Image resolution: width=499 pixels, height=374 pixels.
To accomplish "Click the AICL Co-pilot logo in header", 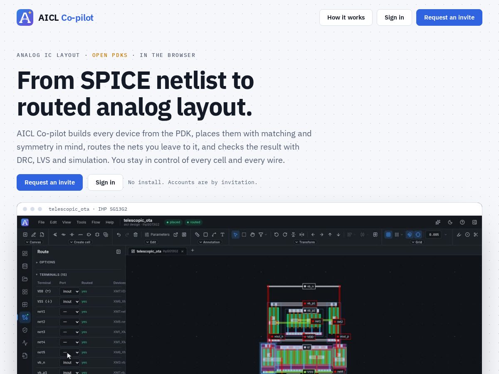I will (55, 17).
